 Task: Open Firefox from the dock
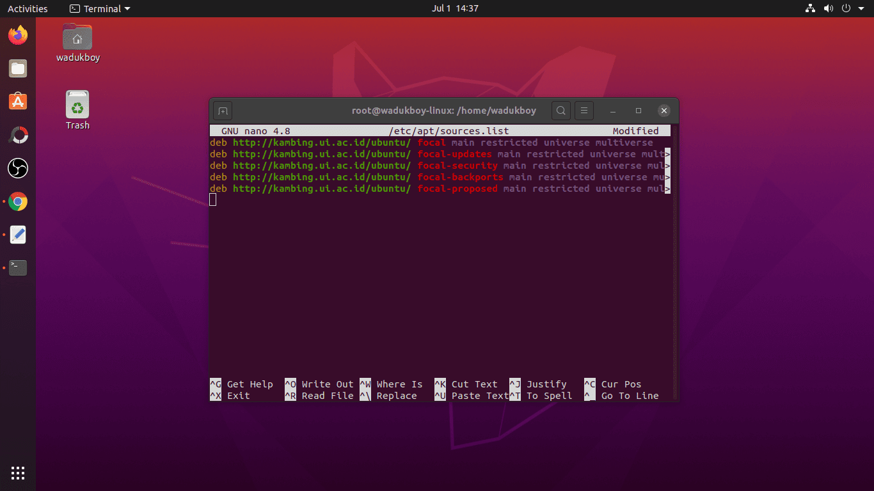[x=18, y=35]
